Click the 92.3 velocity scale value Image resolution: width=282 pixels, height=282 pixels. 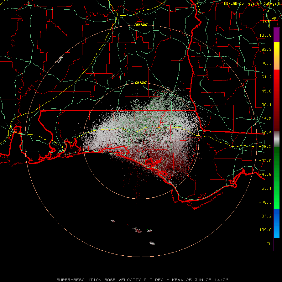click(267, 49)
